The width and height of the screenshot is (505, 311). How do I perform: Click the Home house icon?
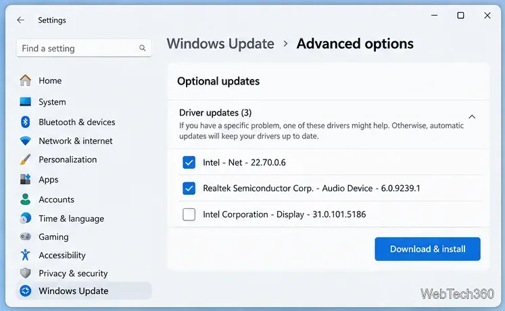[x=26, y=80]
